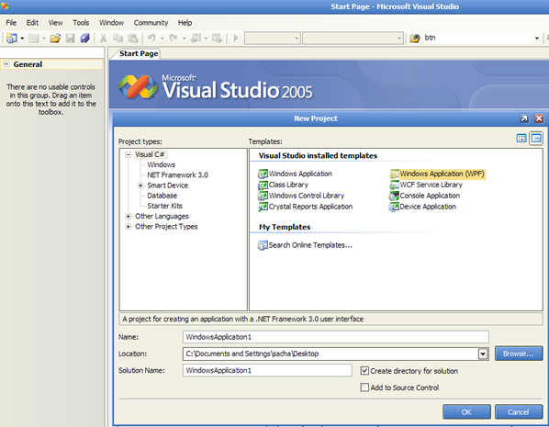Confirm the dialog with OK button
This screenshot has width=549, height=427.
tap(466, 412)
